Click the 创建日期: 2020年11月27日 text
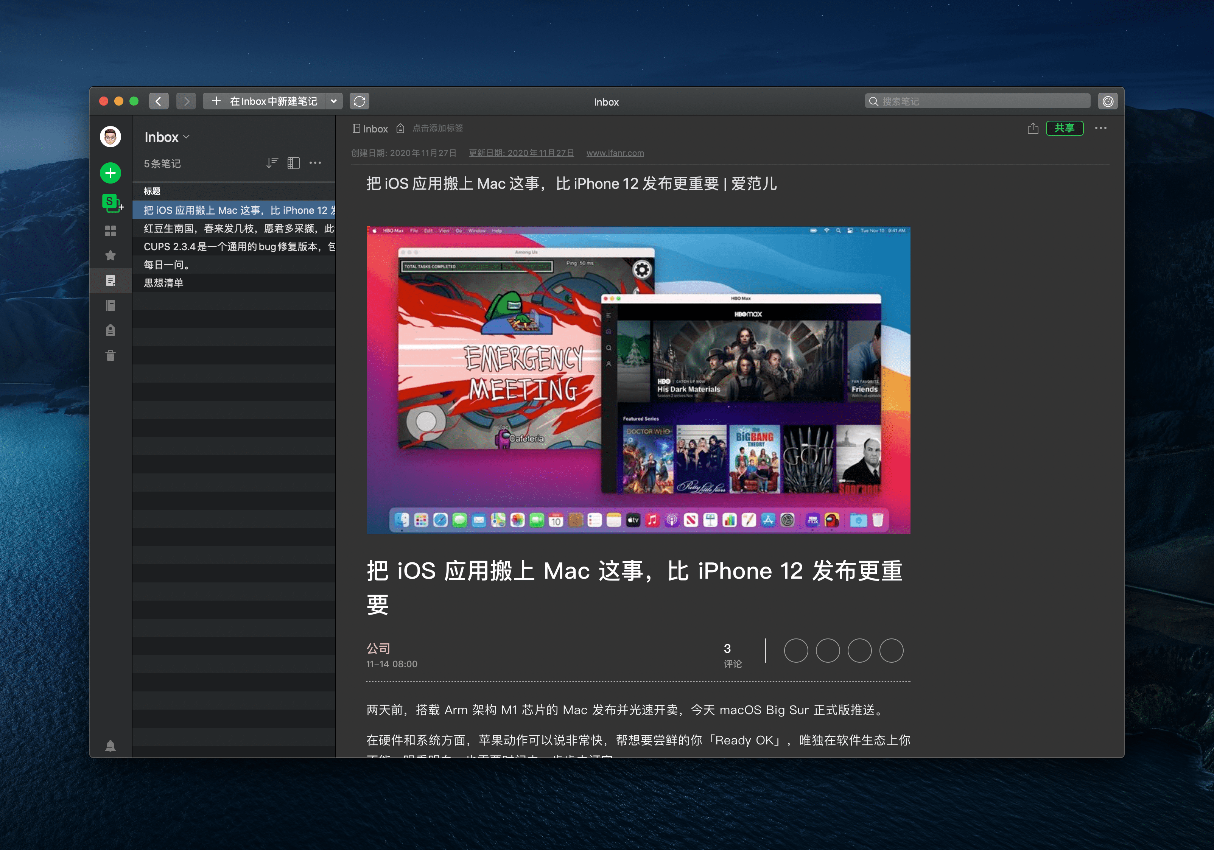1214x850 pixels. (404, 153)
